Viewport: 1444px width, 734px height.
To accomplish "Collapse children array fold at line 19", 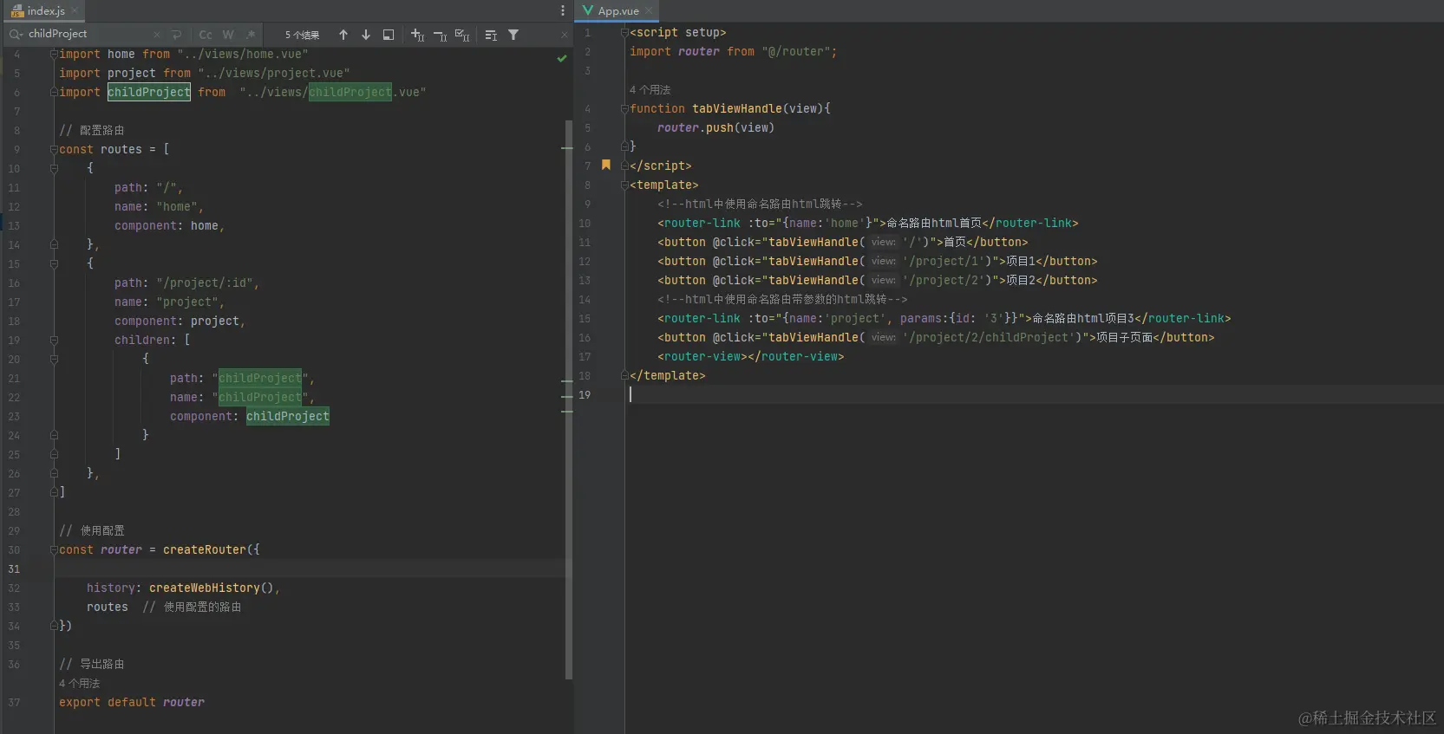I will [x=54, y=340].
